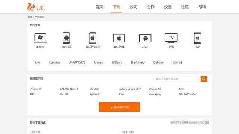The width and height of the screenshot is (239, 134).
Task: Choose the 斯凯mrp platform link
Action: (x=117, y=63)
